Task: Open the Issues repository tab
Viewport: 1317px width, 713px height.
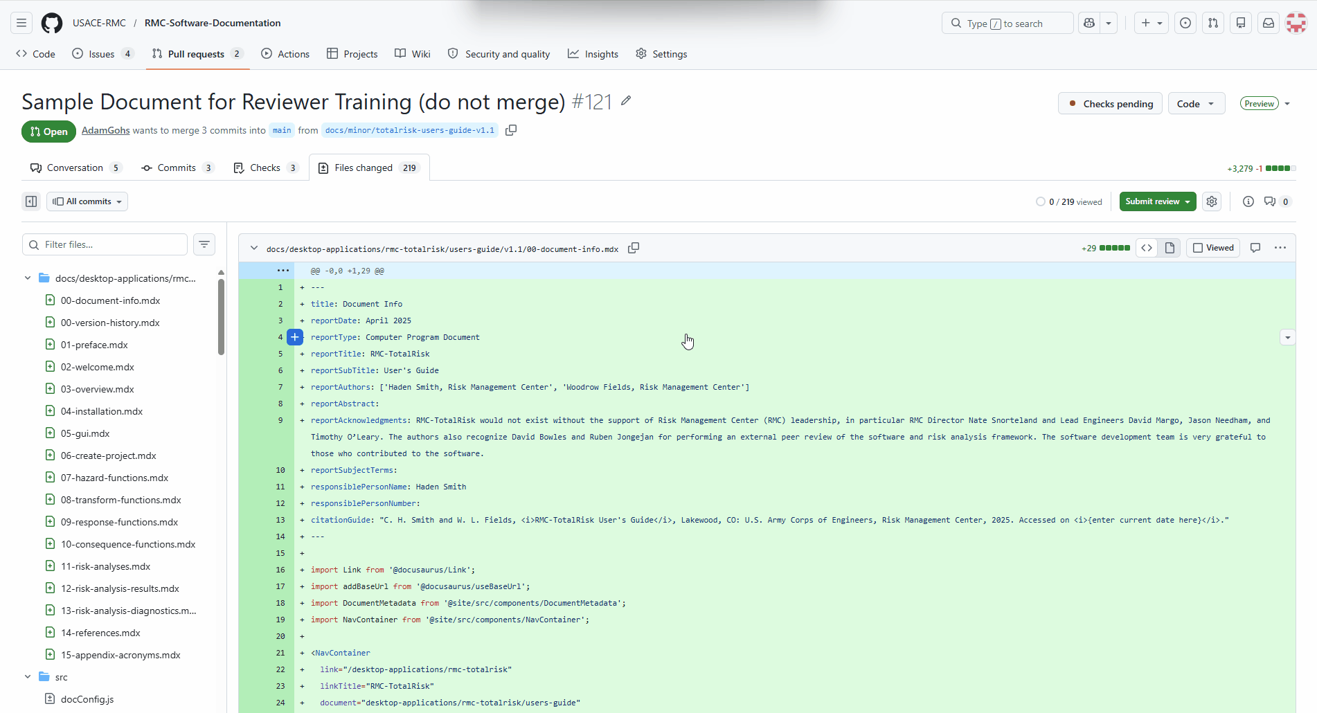Action: [x=102, y=54]
